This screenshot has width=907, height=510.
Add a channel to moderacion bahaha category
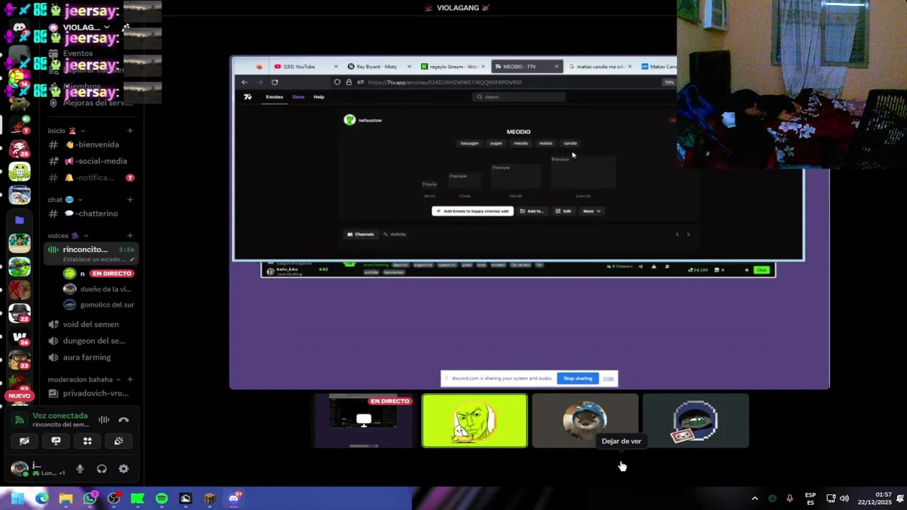pyautogui.click(x=130, y=380)
